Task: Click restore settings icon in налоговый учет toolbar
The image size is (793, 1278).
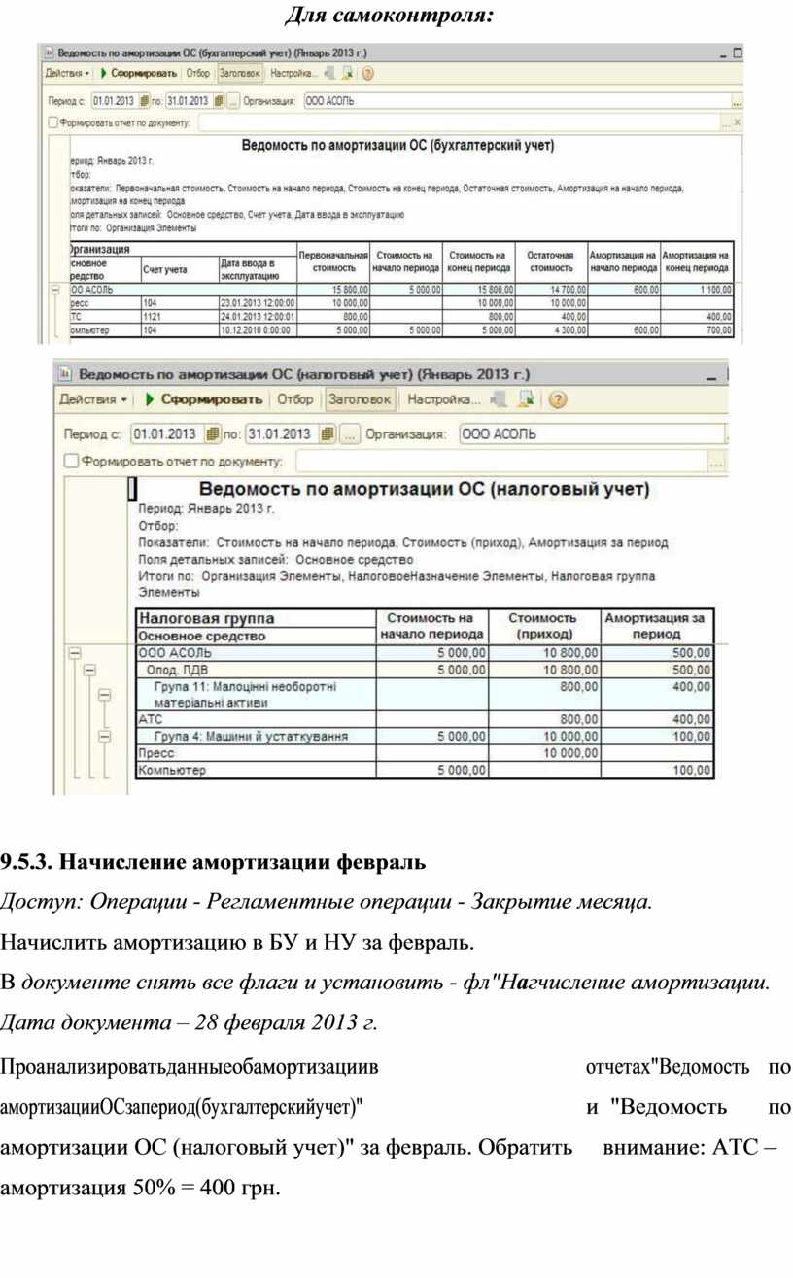Action: [500, 399]
